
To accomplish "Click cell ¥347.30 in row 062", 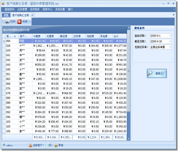I will [x=92, y=79].
